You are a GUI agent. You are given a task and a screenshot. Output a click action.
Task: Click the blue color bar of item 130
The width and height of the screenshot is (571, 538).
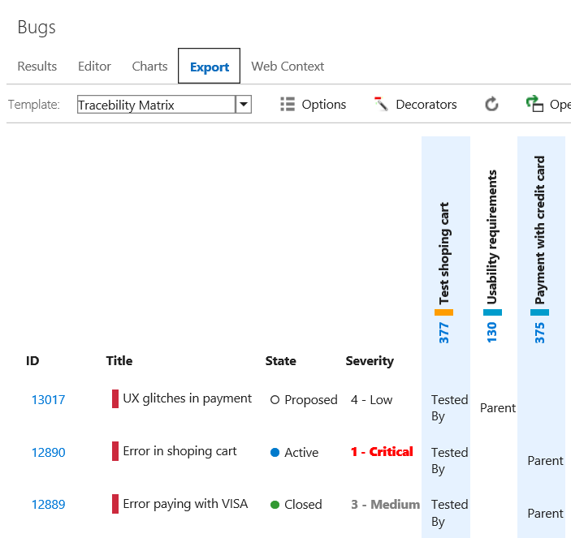click(492, 312)
